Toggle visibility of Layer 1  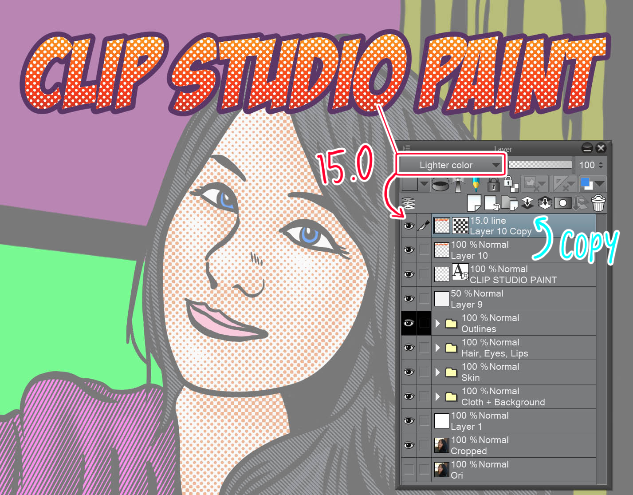409,421
